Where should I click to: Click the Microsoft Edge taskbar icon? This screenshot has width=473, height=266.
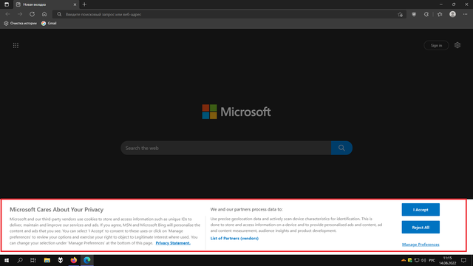tap(87, 260)
